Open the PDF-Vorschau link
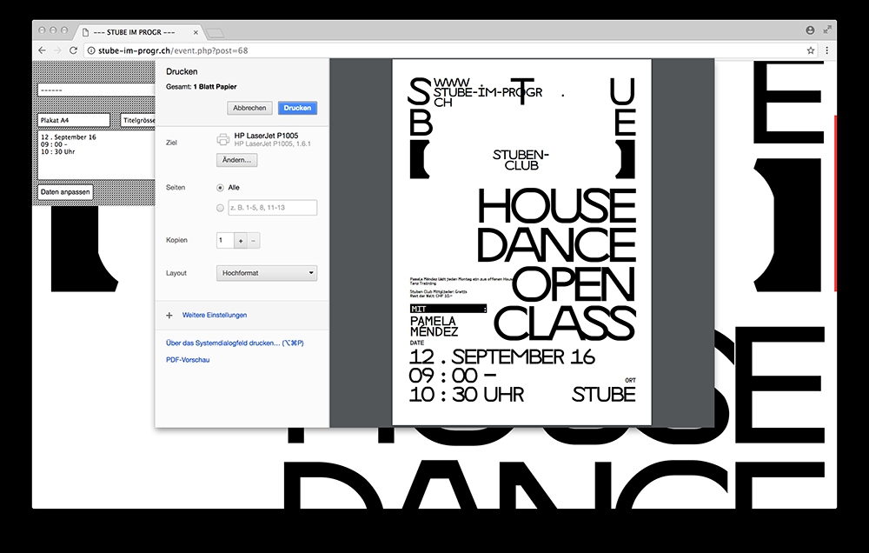869x553 pixels. [188, 360]
